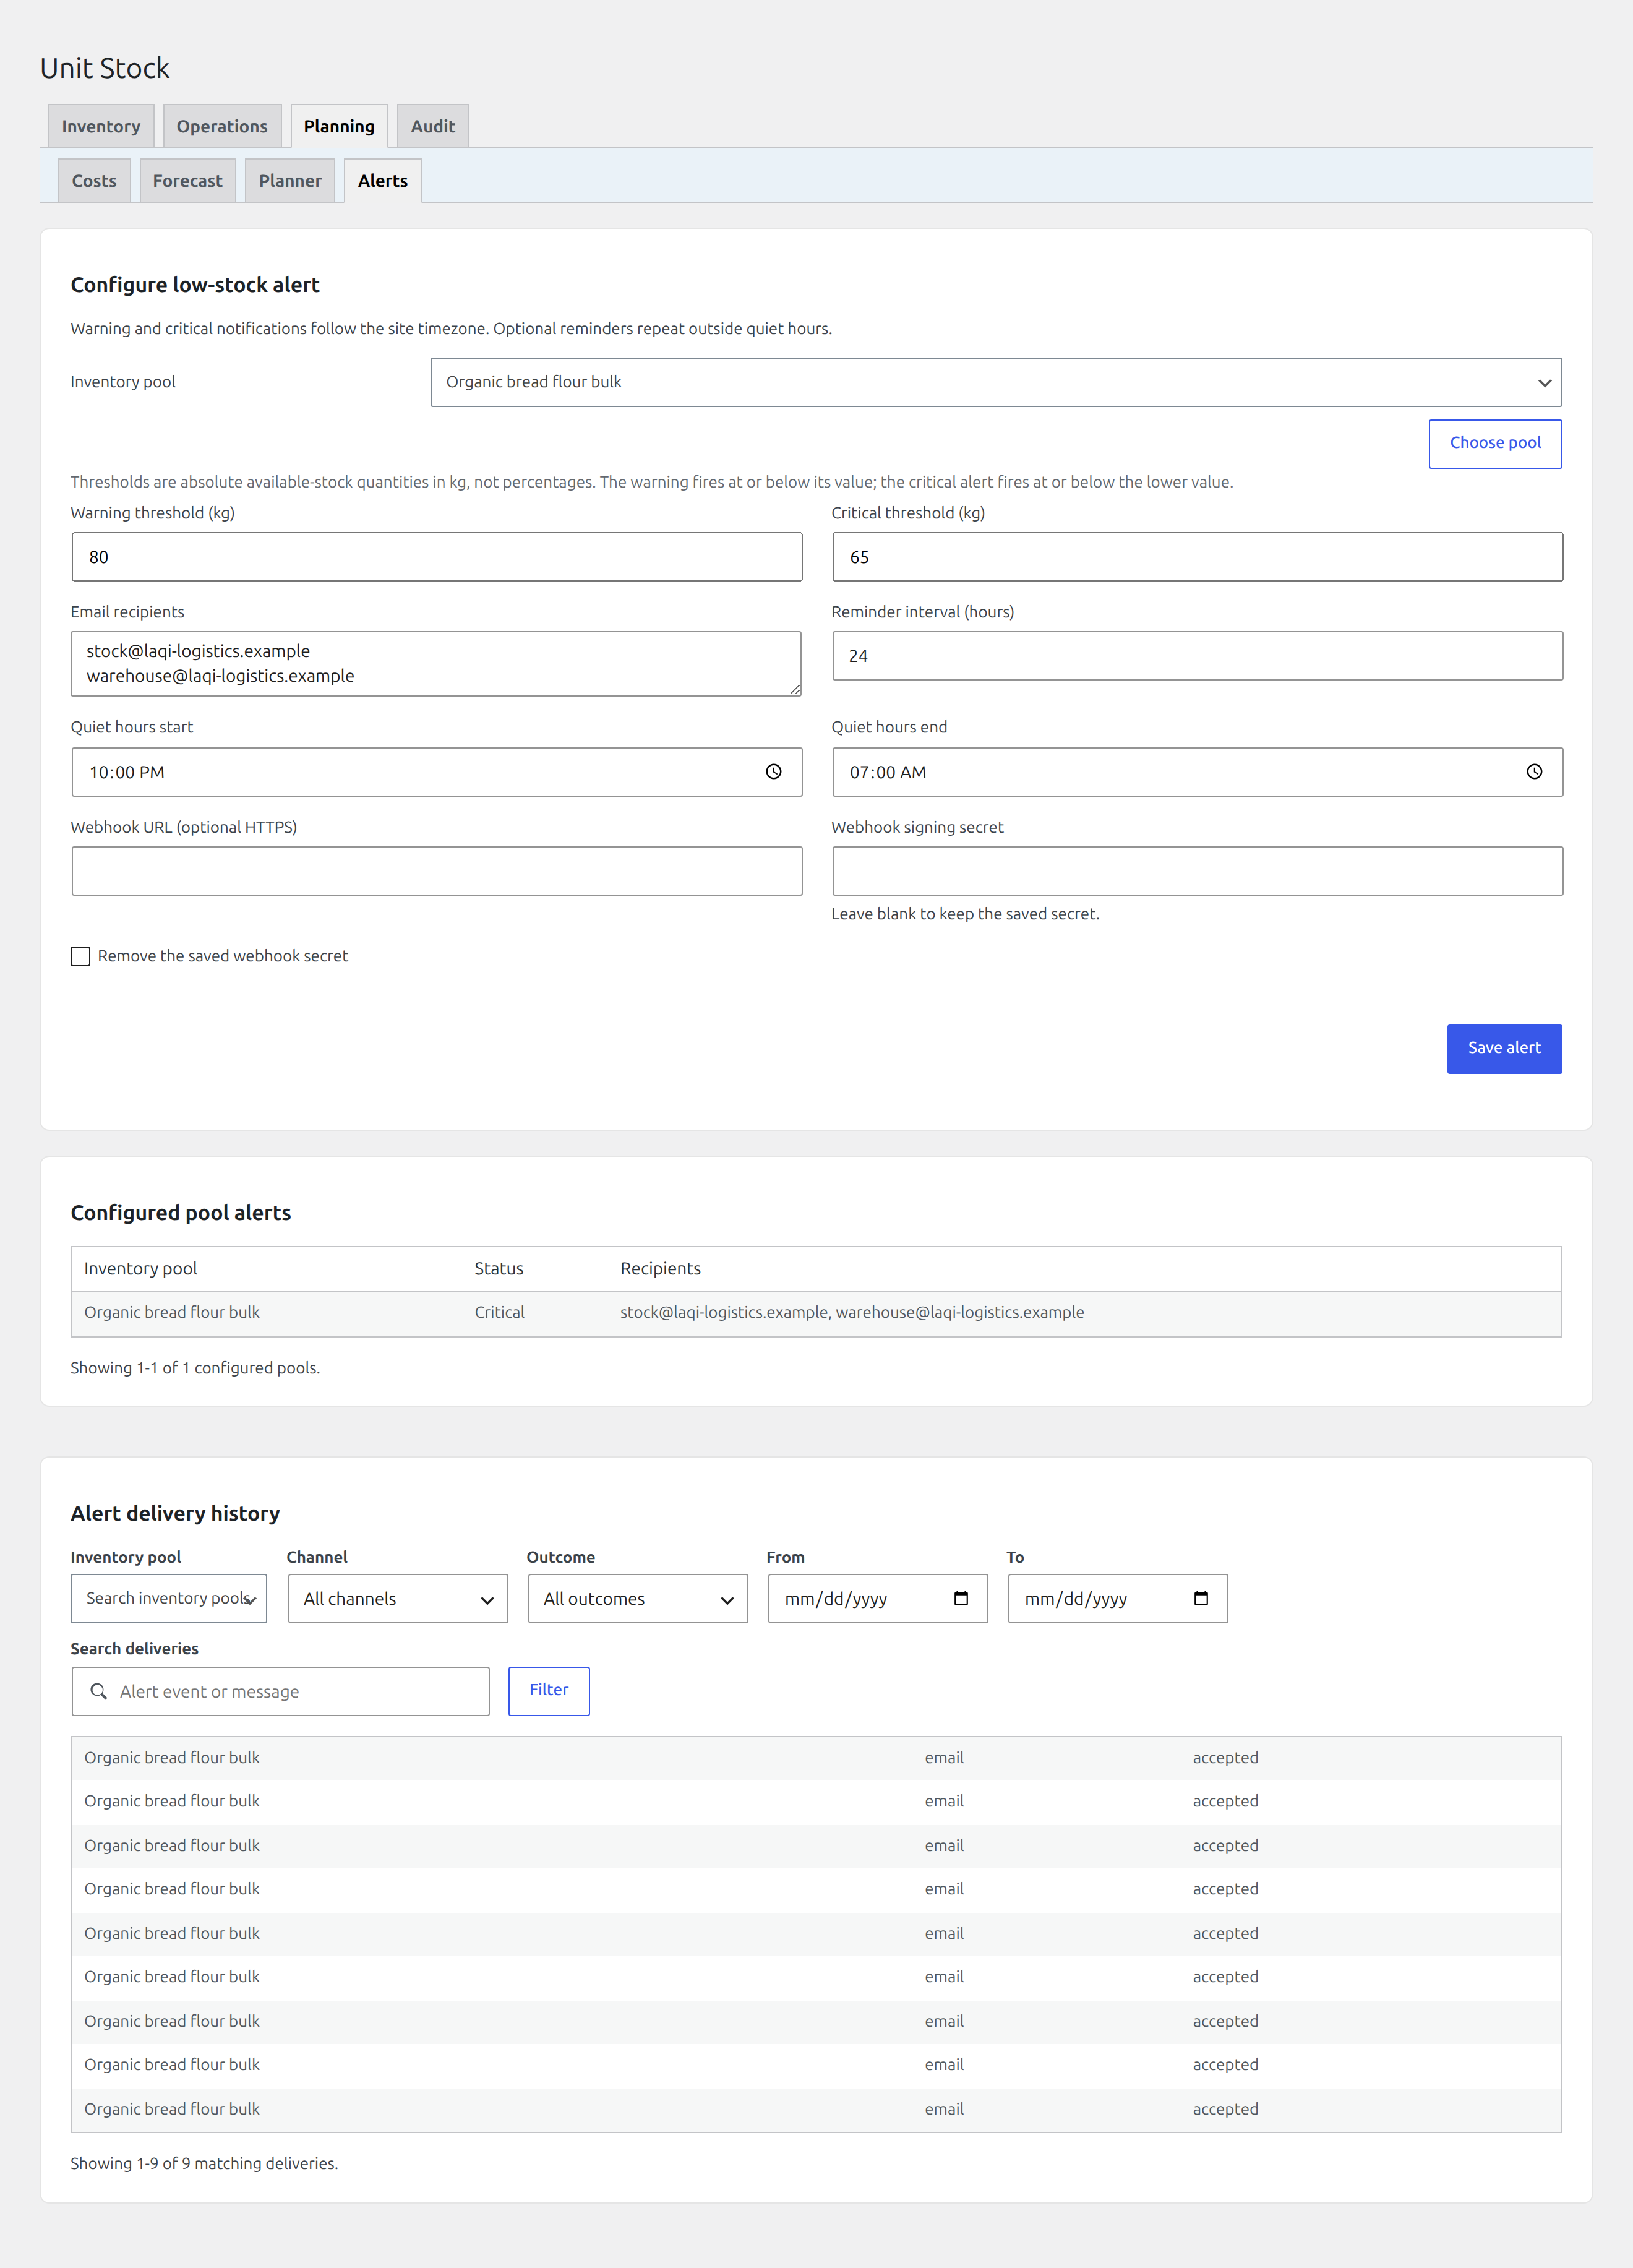Open the To date calendar picker icon
This screenshot has width=1633, height=2268.
pos(1201,1598)
